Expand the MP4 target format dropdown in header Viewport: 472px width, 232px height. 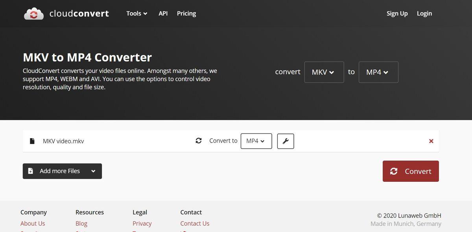pos(378,72)
